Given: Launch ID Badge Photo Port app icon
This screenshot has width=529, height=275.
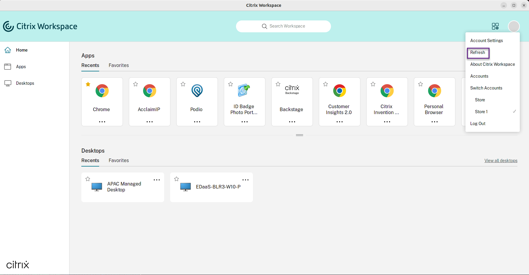Looking at the screenshot, I should (x=244, y=90).
